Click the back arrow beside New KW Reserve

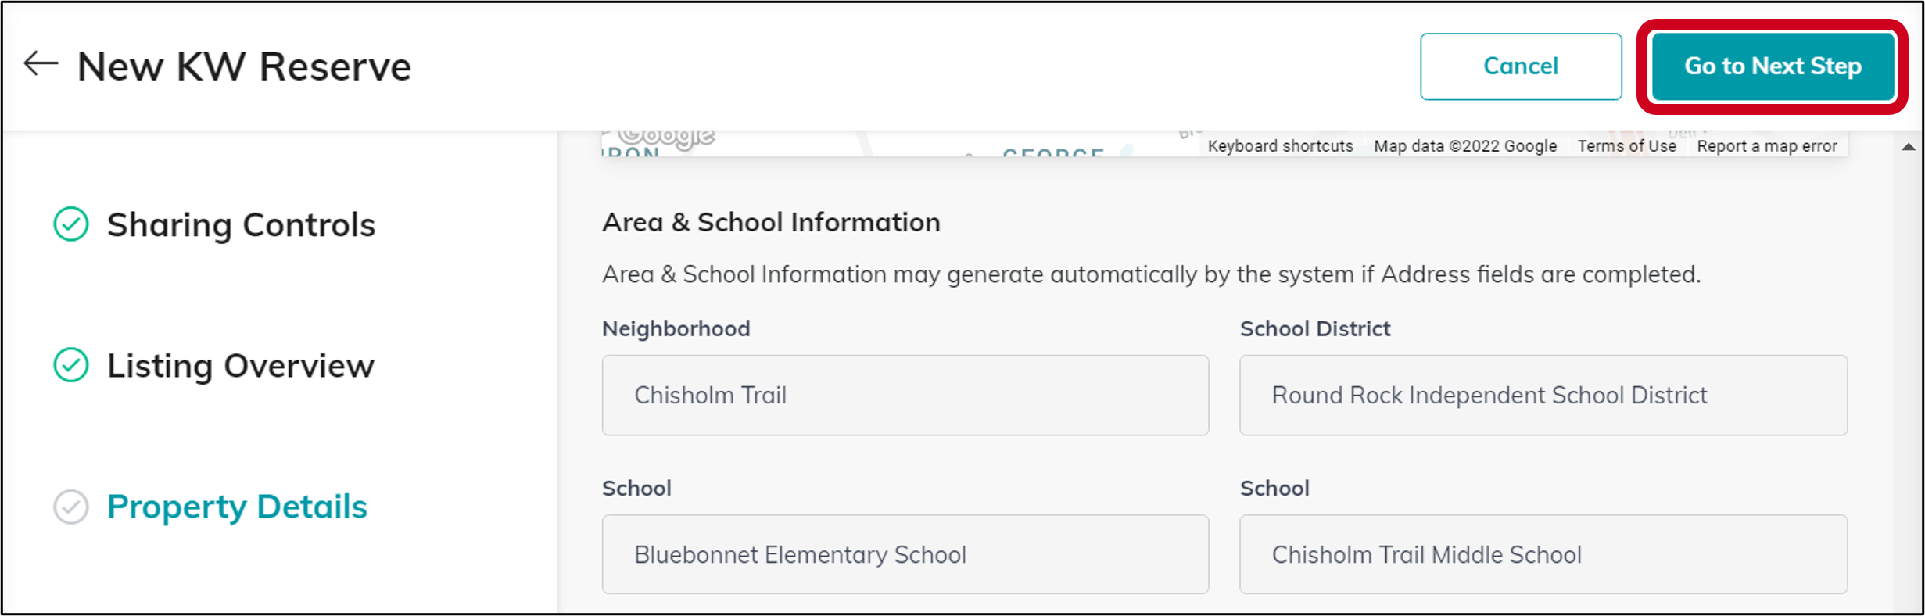pyautogui.click(x=41, y=64)
